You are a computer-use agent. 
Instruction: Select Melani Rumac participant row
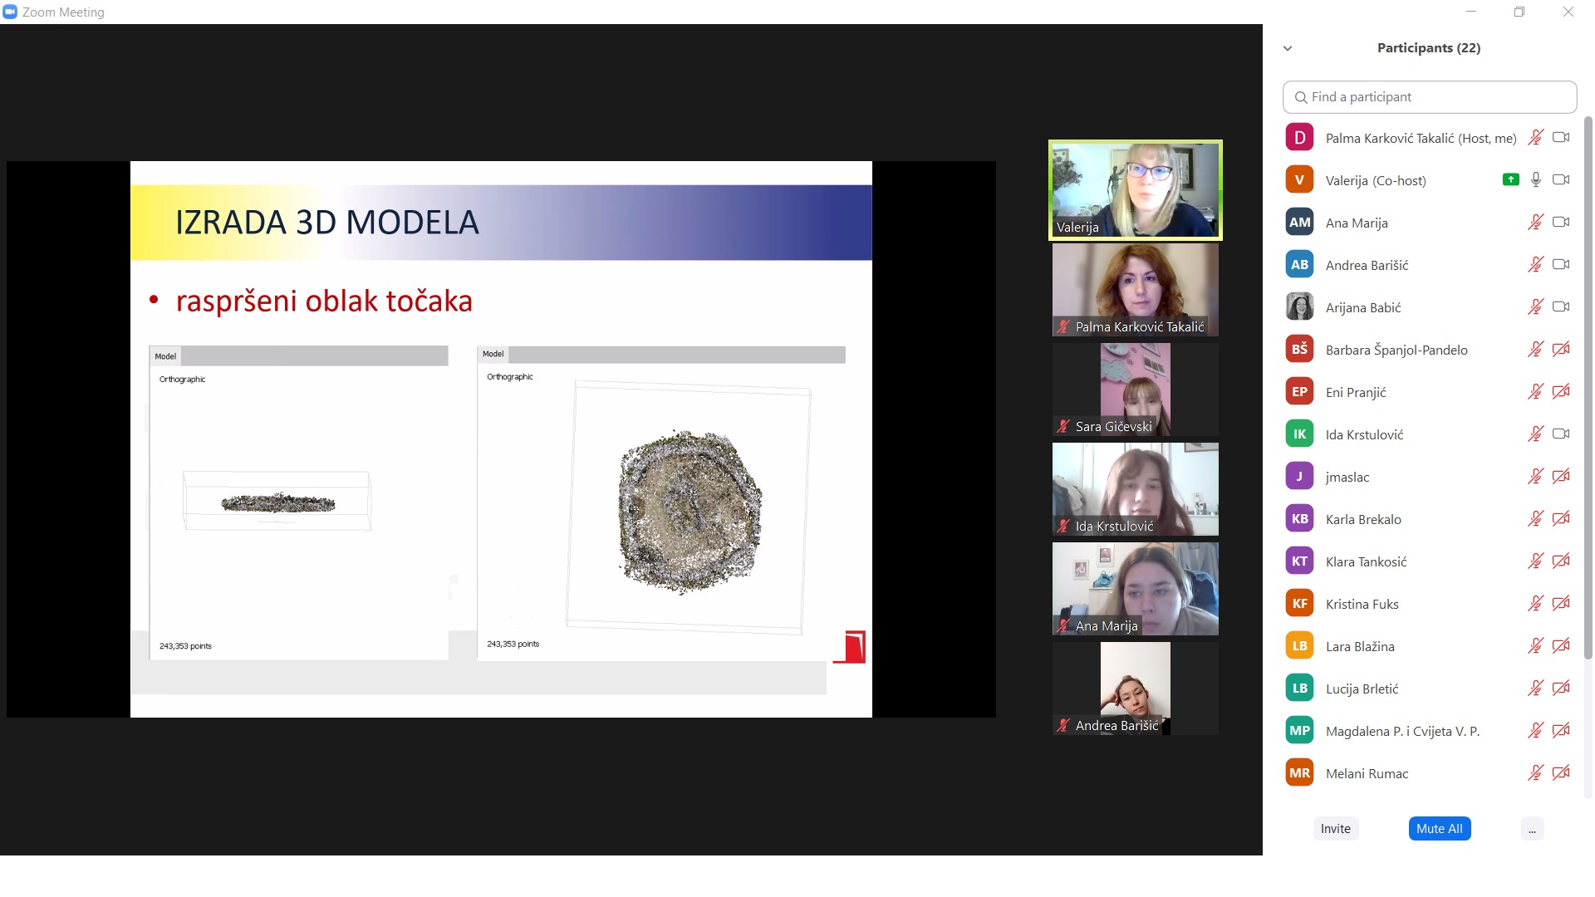point(1367,773)
